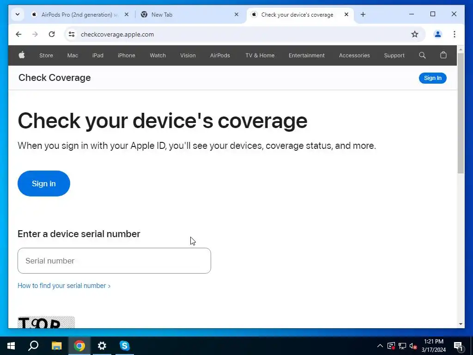
Task: Open Skype from the taskbar
Action: [x=125, y=346]
